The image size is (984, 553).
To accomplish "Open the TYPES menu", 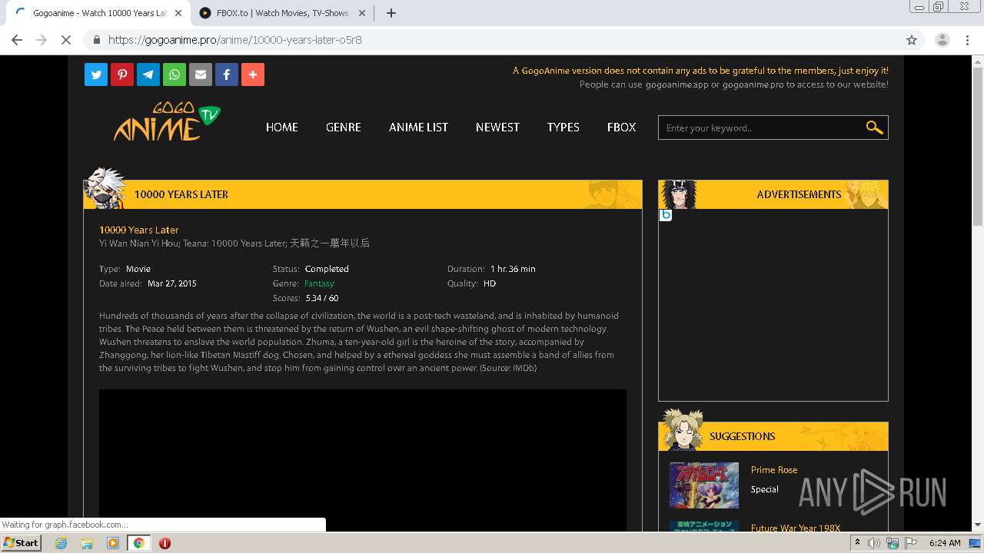I will coord(563,127).
